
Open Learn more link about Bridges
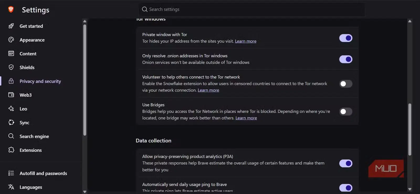coord(246,118)
